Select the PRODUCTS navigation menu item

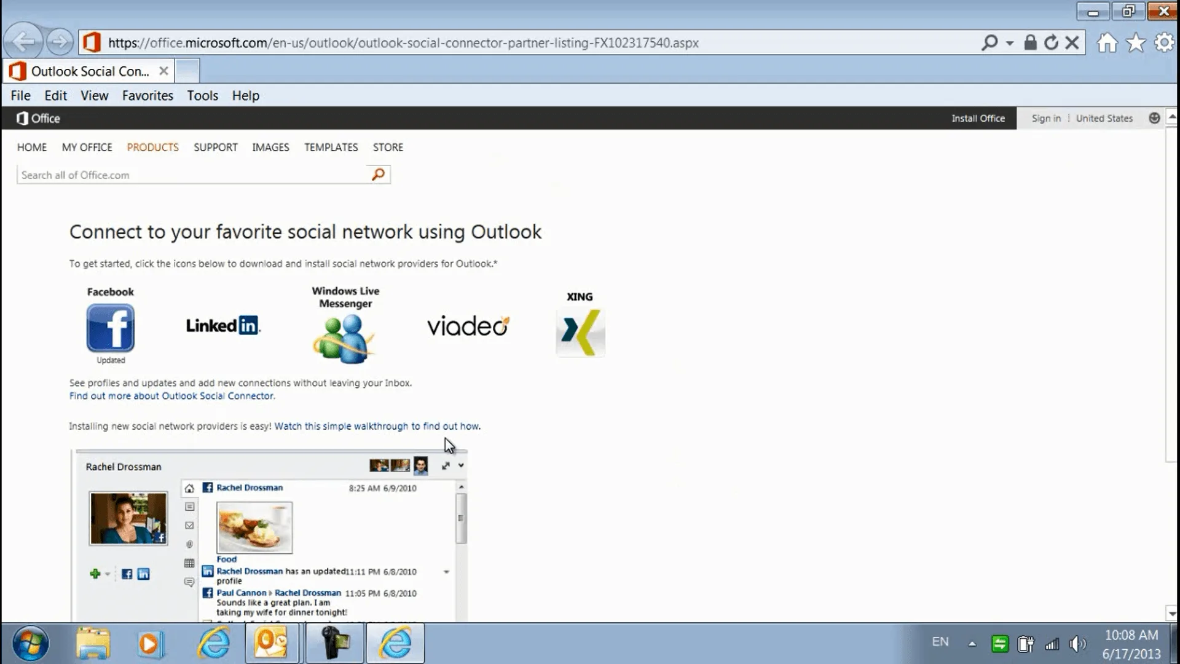(152, 147)
